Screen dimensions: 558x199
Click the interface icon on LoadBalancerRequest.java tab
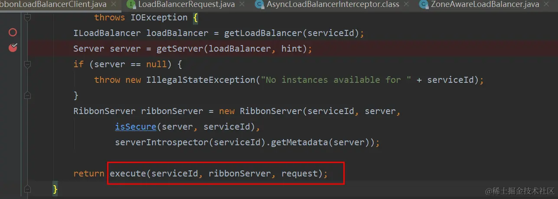131,5
